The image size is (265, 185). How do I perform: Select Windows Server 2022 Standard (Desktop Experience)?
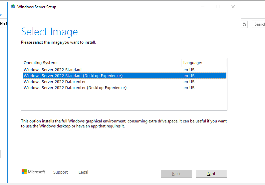(x=73, y=76)
